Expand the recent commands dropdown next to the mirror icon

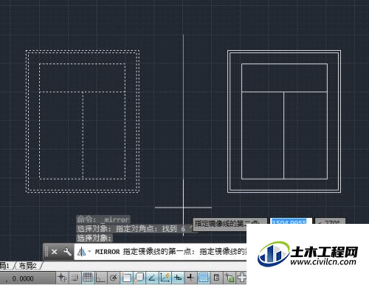click(89, 251)
